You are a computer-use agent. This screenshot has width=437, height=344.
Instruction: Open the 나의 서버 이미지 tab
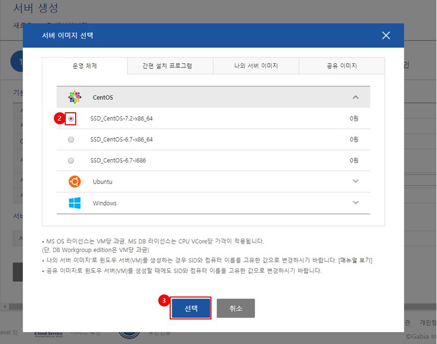coord(256,66)
